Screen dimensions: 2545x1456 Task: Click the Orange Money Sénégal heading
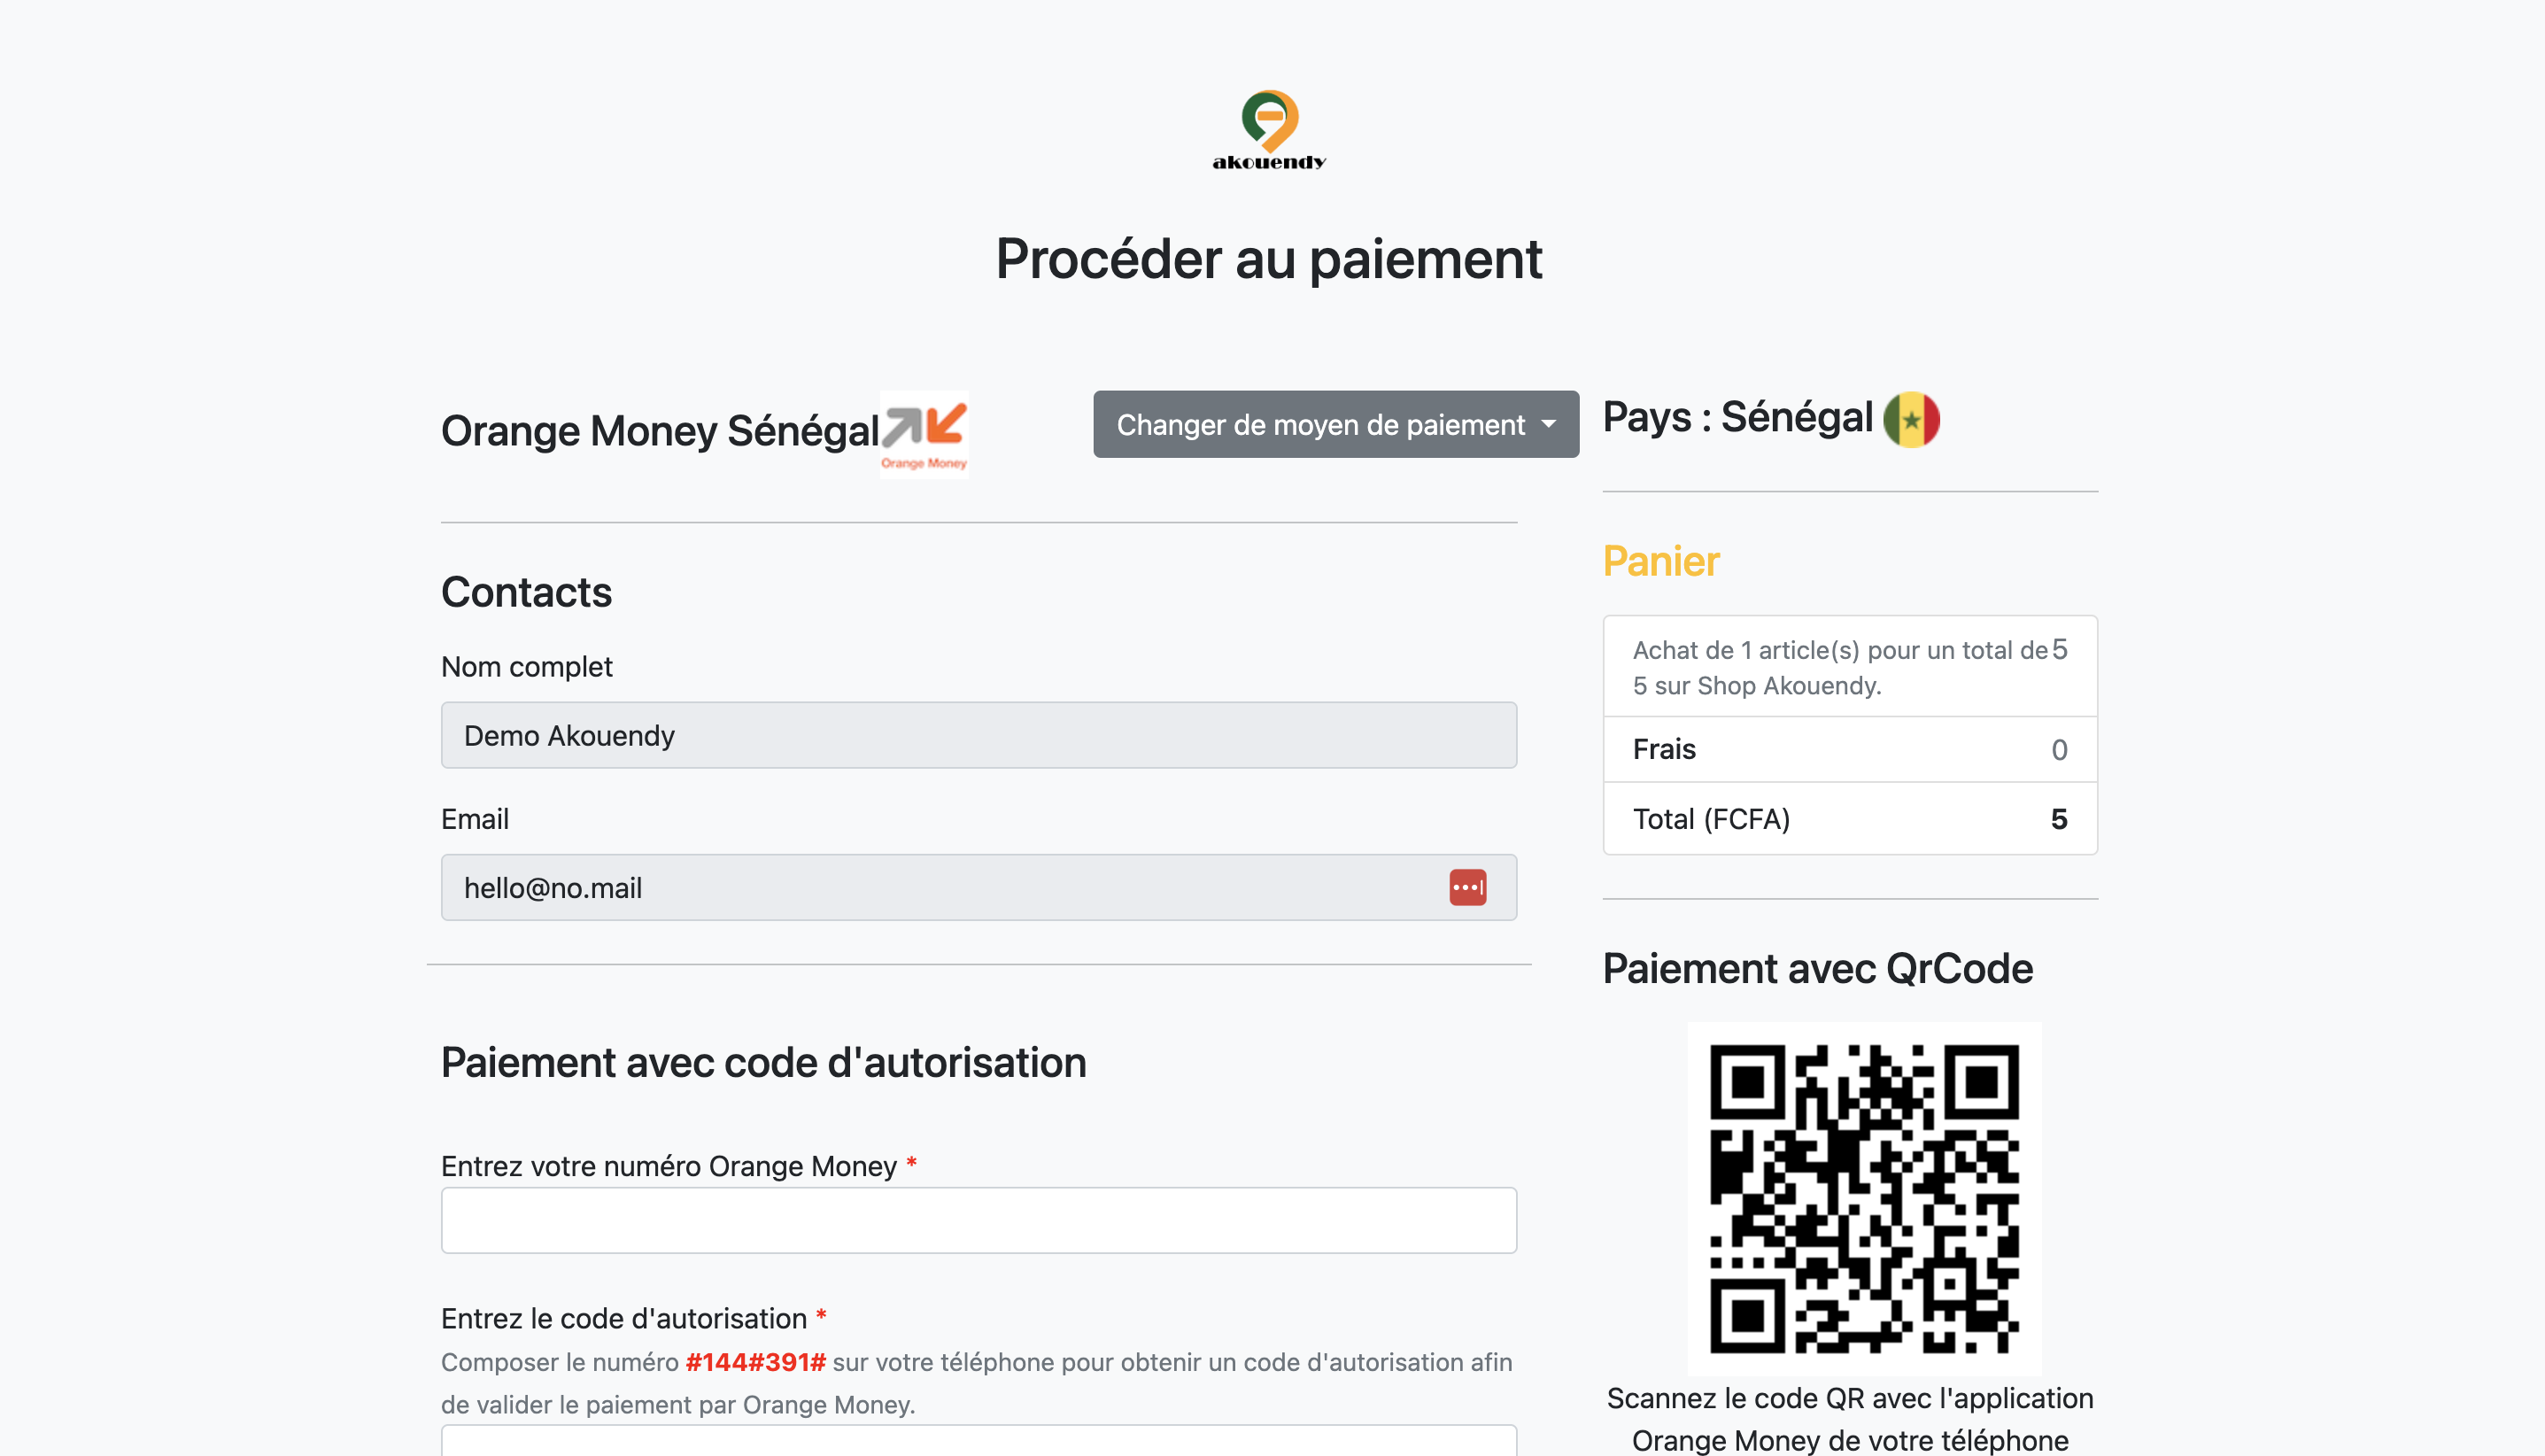point(660,431)
